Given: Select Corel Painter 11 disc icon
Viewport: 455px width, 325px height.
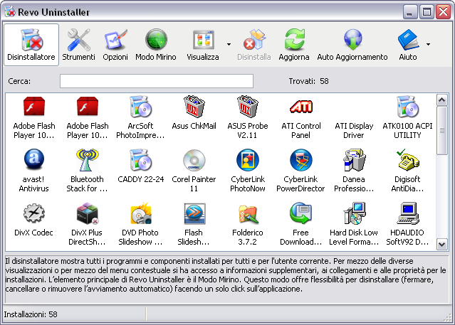Looking at the screenshot, I should (194, 160).
